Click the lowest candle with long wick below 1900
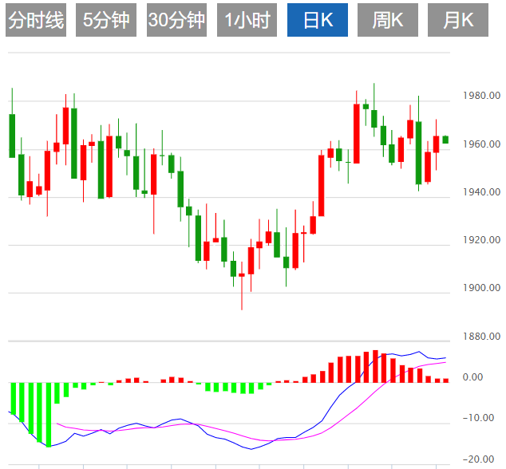This screenshot has height=469, width=506. 242,286
